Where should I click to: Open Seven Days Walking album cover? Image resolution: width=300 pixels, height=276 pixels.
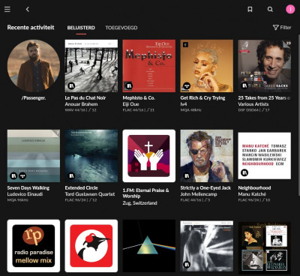tap(34, 156)
